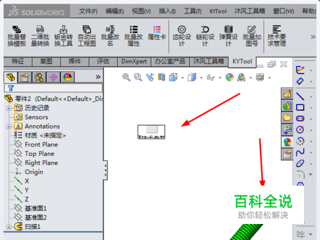This screenshot has height=240, width=320.
Task: Expand more manager tabs chevron
Action: [98, 77]
